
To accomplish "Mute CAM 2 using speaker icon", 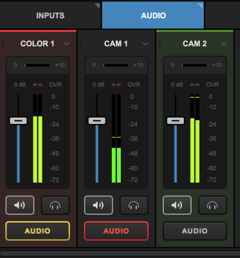I will [x=177, y=205].
